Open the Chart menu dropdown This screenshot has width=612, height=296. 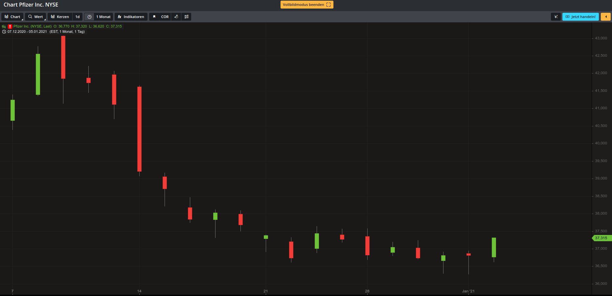pyautogui.click(x=12, y=17)
